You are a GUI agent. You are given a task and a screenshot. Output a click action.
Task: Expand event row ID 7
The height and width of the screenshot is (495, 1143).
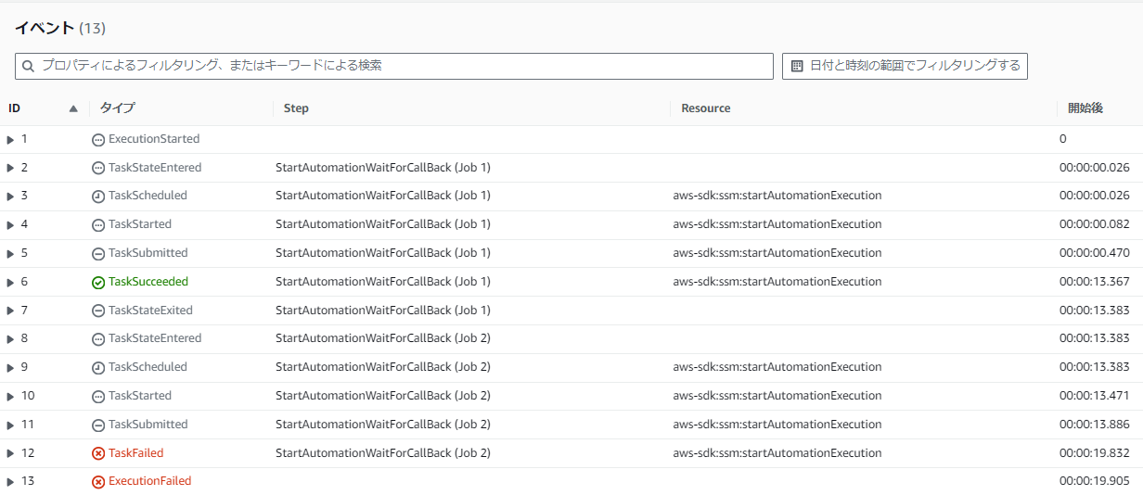click(x=10, y=311)
